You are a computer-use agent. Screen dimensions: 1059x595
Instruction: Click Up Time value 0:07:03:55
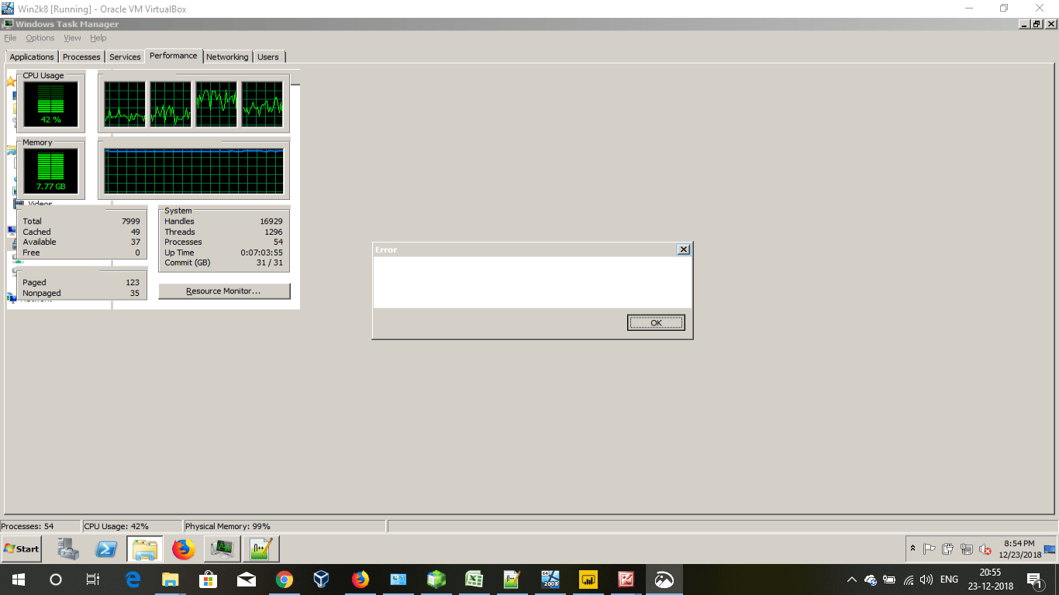pos(261,253)
